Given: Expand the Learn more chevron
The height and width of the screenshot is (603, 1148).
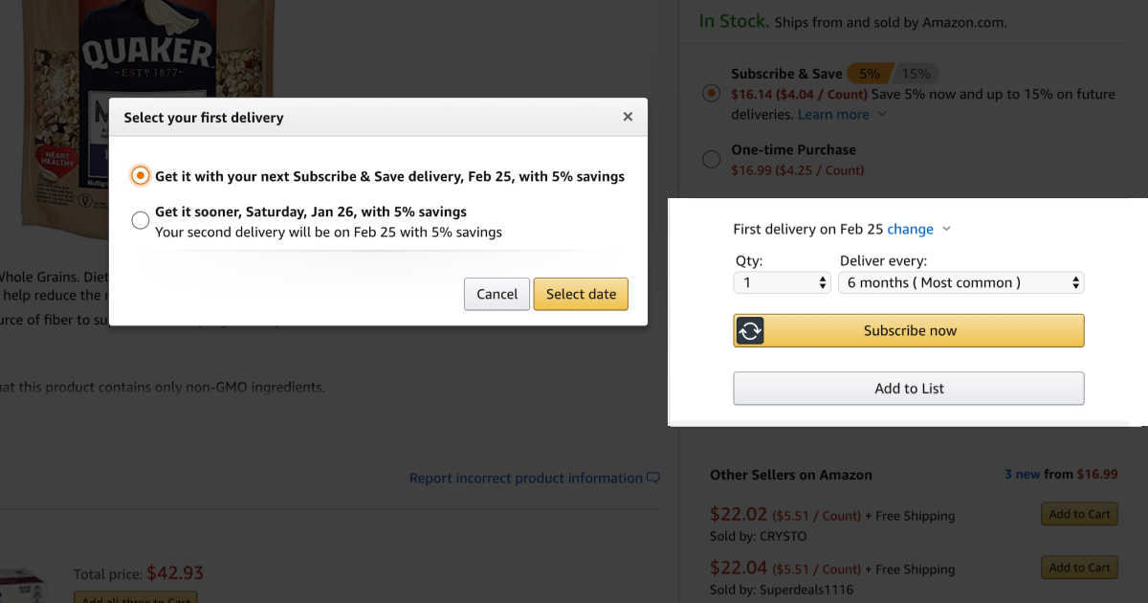Looking at the screenshot, I should click(x=882, y=115).
